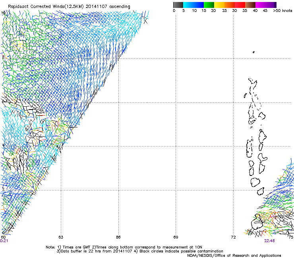
Task: Click the title 'Rapidscat Corrected Winds(12.5KM)'
Action: (46, 7)
